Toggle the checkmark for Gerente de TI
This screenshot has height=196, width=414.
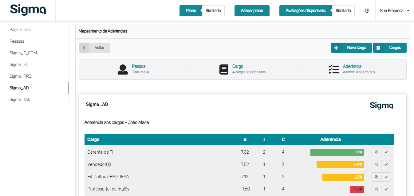pos(386,152)
